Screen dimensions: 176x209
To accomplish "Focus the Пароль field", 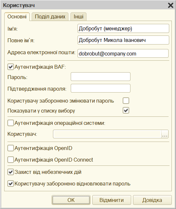I will click(100, 77).
